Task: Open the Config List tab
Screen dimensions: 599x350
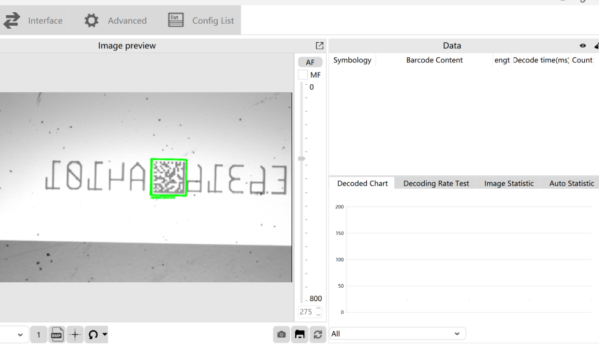Action: [x=201, y=21]
